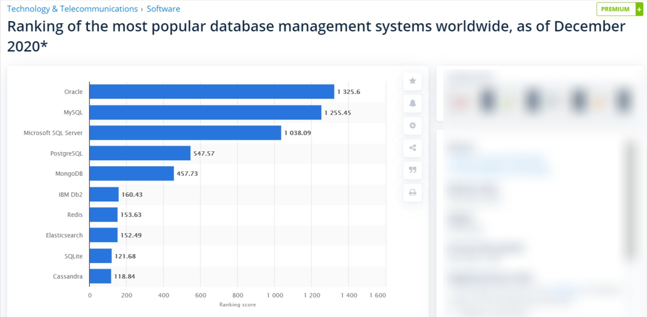Screen dimensions: 647x317
Task: Click the Cassandra bar
Action: tap(100, 276)
